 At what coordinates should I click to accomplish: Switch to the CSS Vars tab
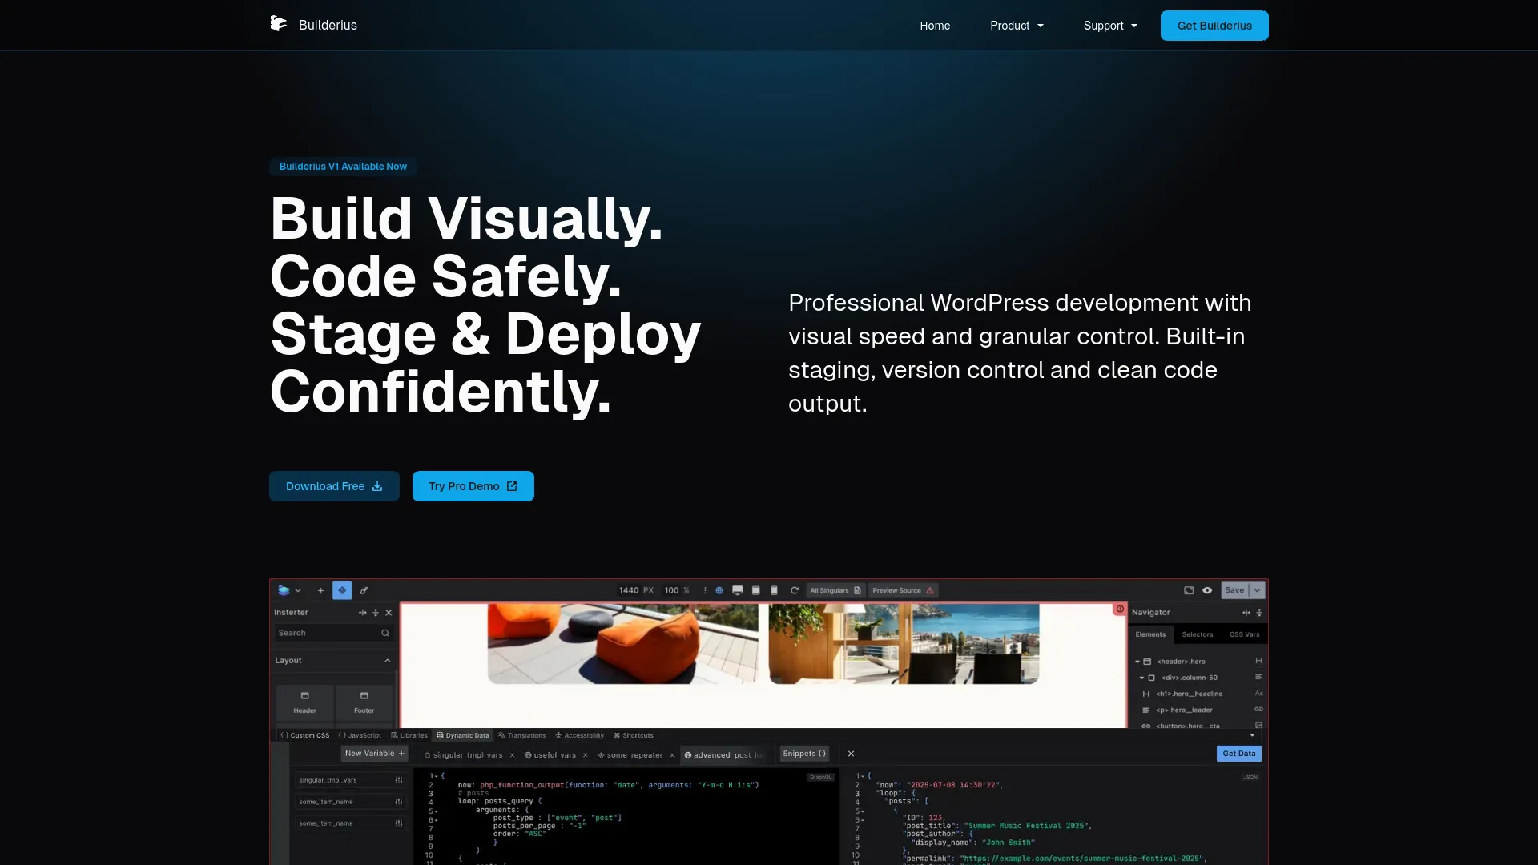pos(1244,634)
